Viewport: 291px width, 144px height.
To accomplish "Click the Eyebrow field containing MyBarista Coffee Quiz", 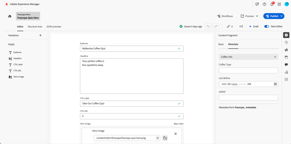I will click(132, 49).
